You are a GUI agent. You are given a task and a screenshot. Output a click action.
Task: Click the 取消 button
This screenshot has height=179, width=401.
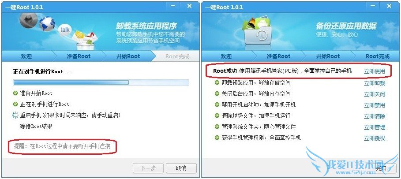click(181, 168)
